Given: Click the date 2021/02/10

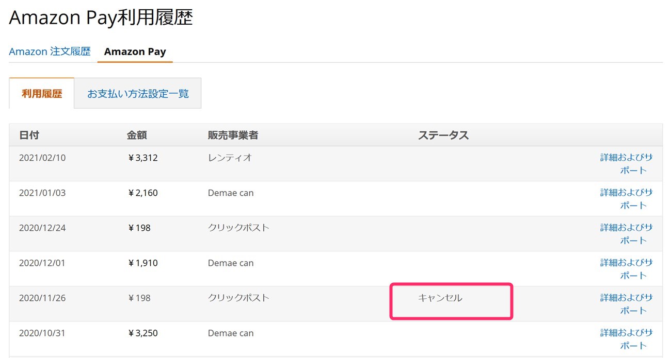Looking at the screenshot, I should pyautogui.click(x=42, y=158).
